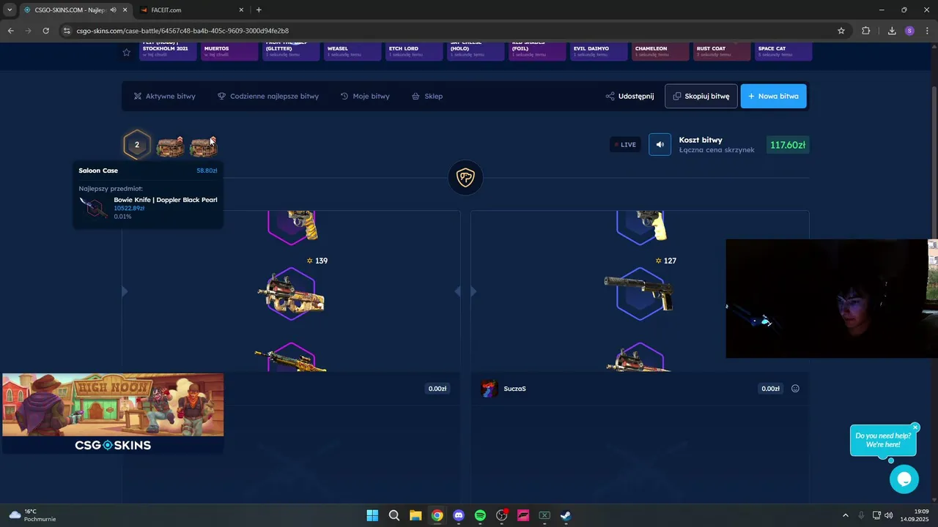The height and width of the screenshot is (527, 938).
Task: Open Discord from taskbar
Action: coord(459,515)
